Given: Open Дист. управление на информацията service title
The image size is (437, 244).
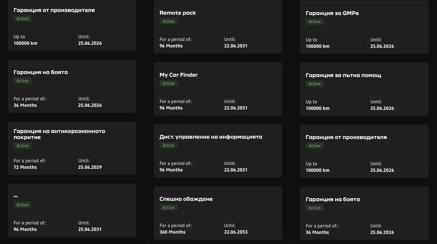Looking at the screenshot, I should coord(211,137).
